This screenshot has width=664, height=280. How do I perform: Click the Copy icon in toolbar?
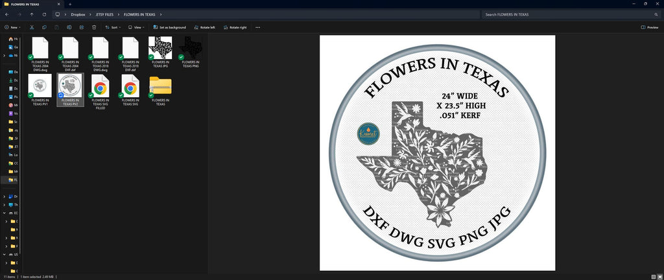(x=44, y=27)
